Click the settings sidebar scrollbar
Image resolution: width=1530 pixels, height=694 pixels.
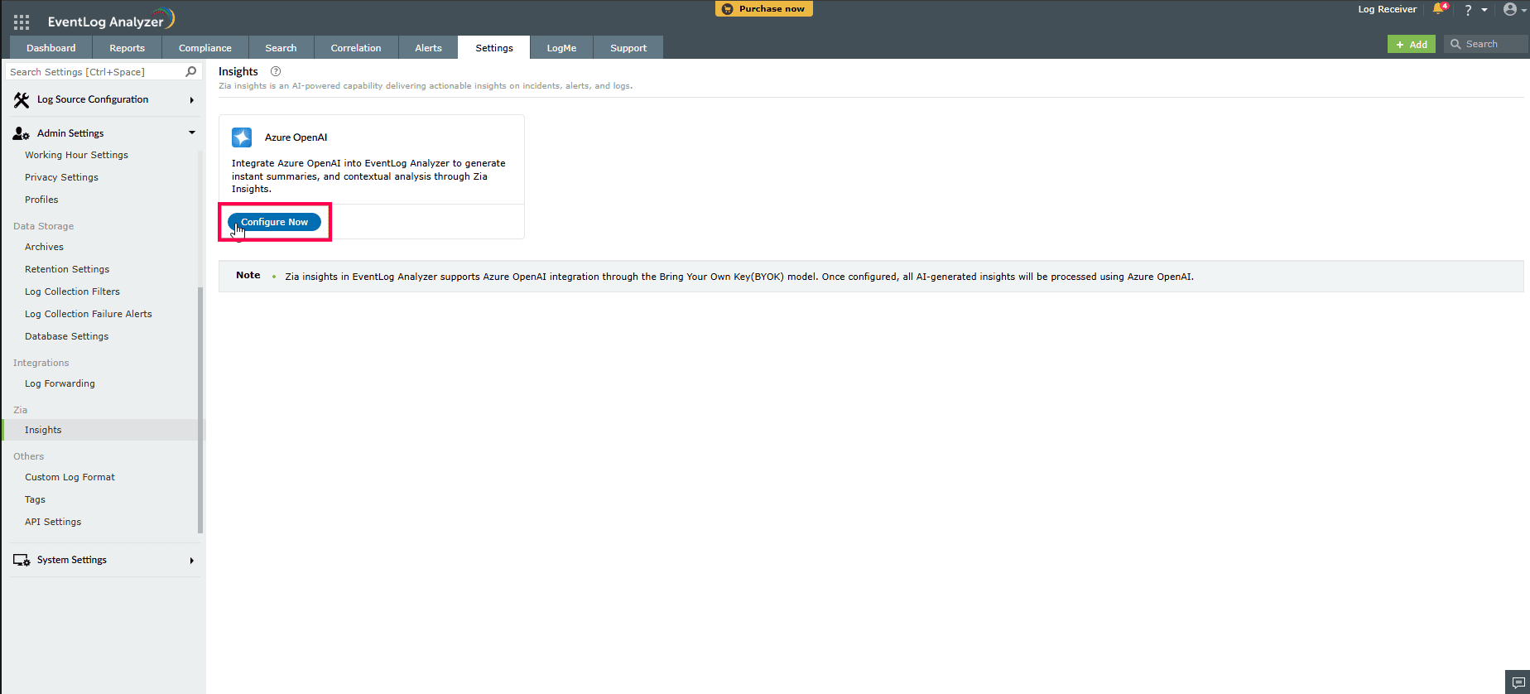[200, 410]
